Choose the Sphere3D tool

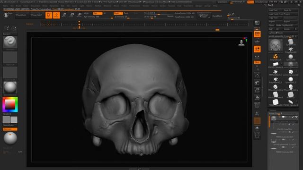tap(290, 57)
